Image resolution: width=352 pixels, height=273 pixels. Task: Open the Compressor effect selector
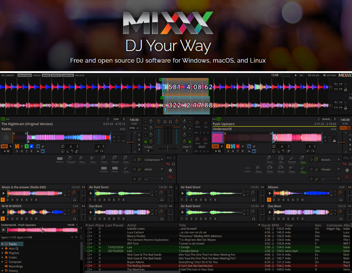click(153, 160)
